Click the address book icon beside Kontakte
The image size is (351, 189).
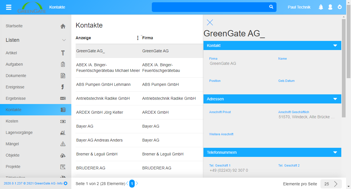63,110
